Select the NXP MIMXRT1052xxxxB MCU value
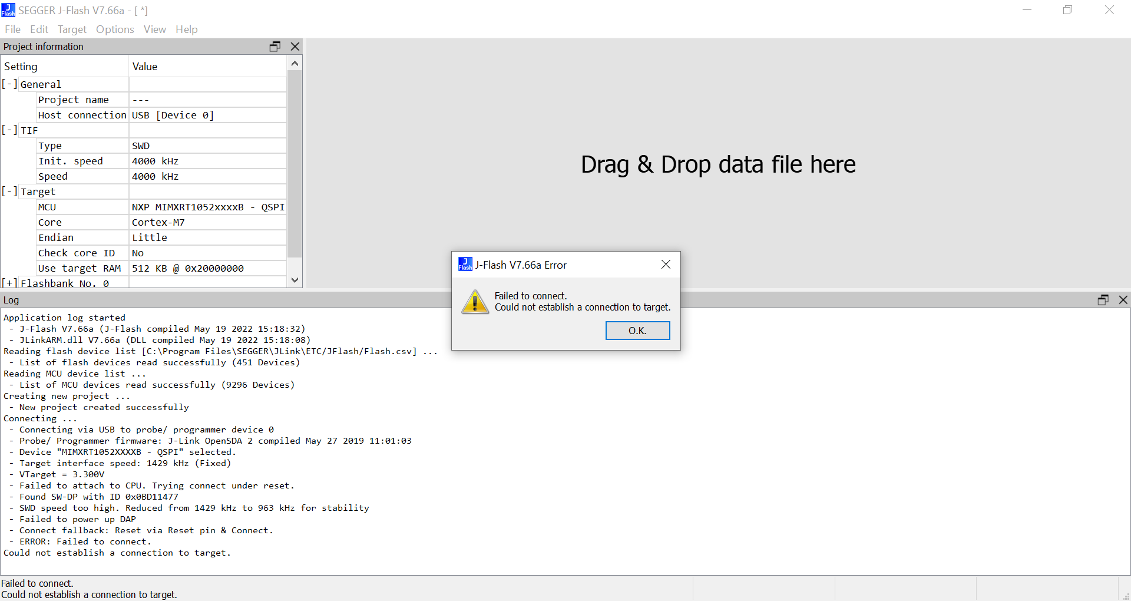The width and height of the screenshot is (1131, 601). click(x=207, y=207)
